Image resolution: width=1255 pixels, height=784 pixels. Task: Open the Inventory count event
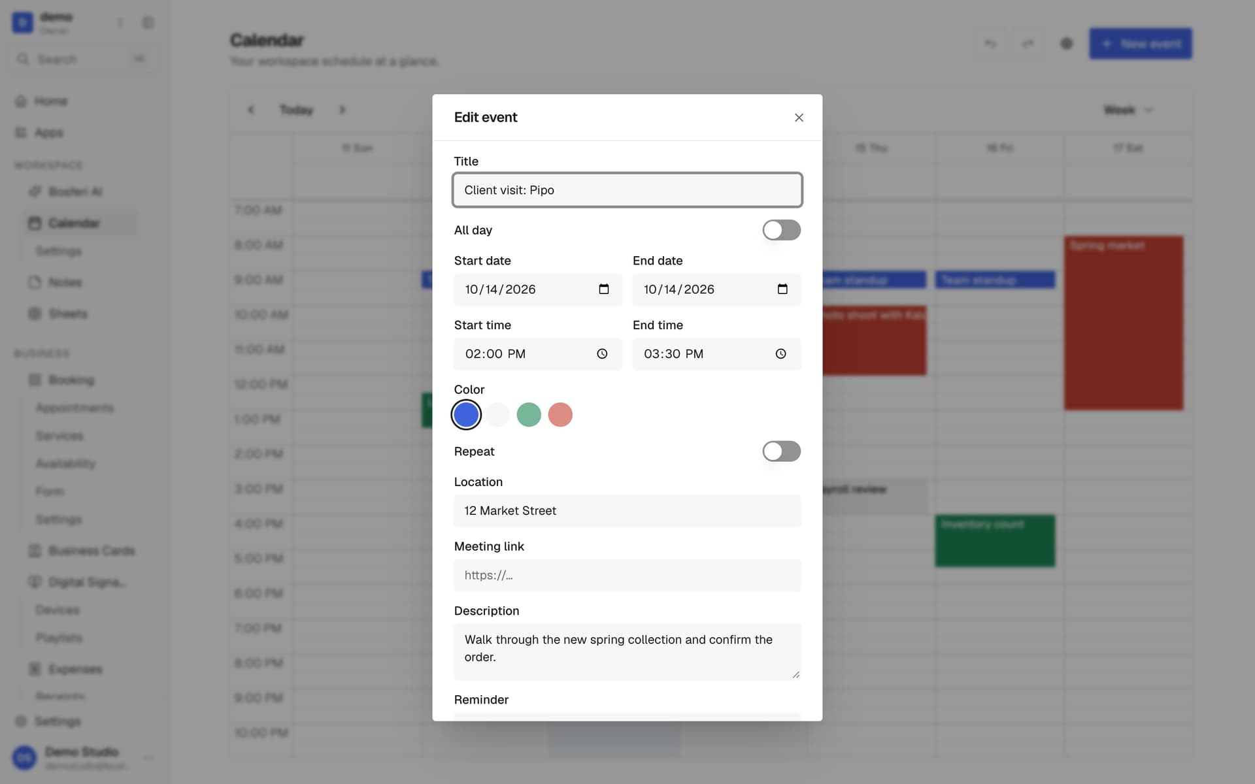point(995,541)
